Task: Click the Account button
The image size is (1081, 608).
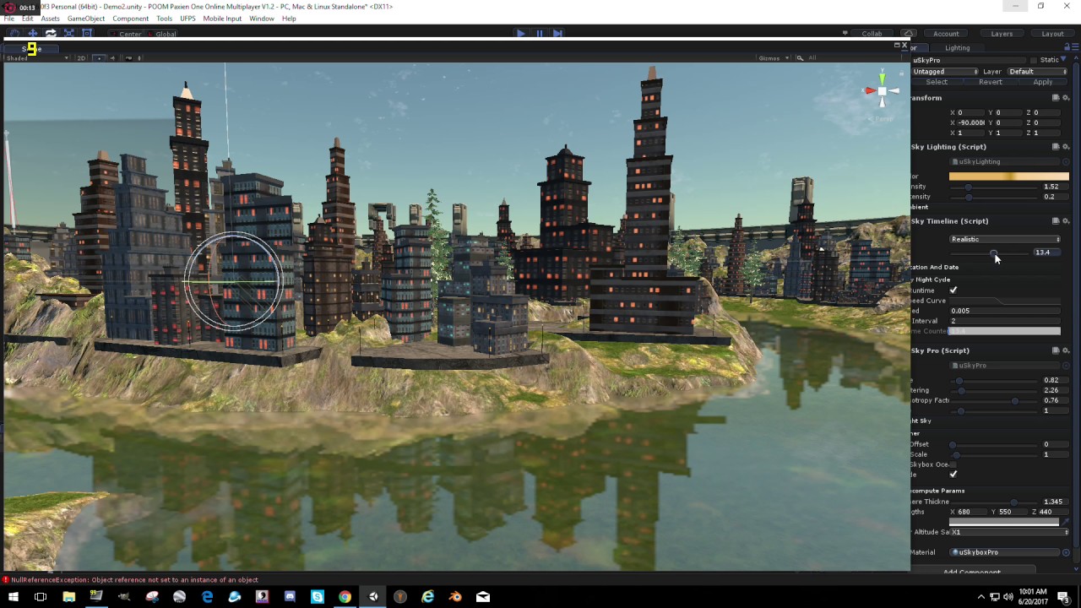Action: pyautogui.click(x=946, y=34)
